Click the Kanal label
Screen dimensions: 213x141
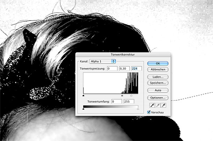tap(84, 61)
